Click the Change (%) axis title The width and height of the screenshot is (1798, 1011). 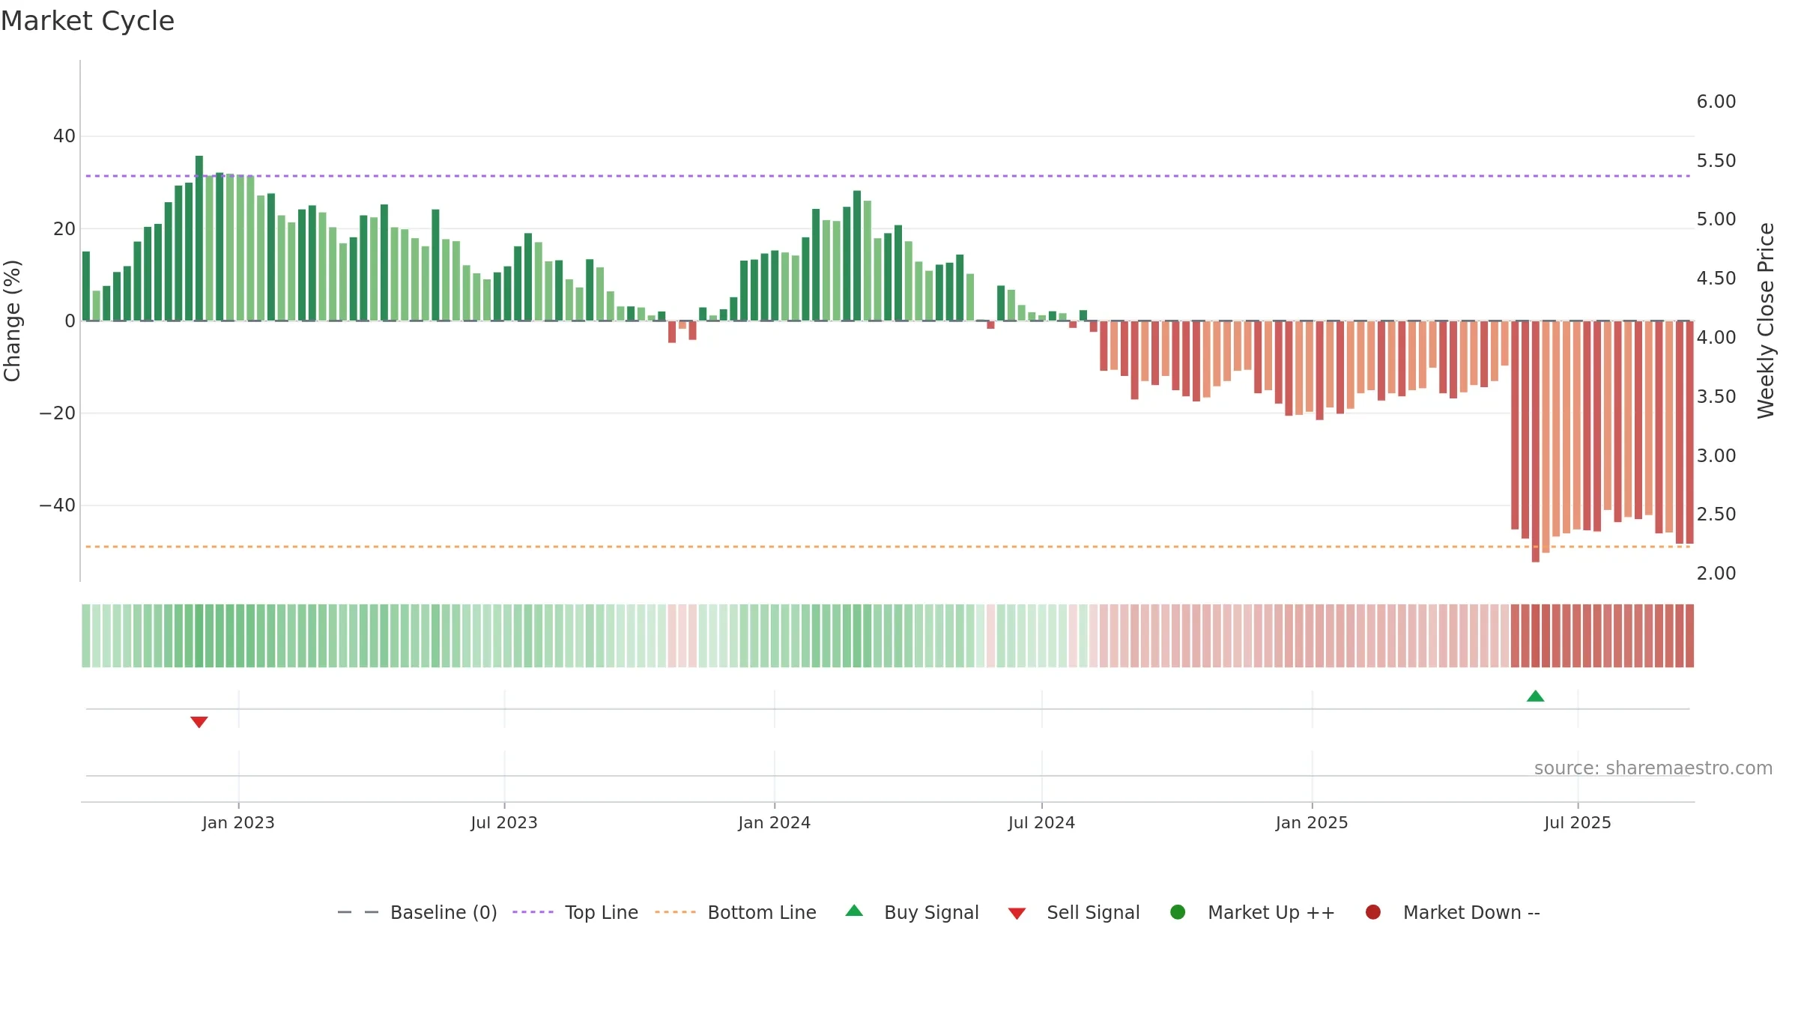(x=12, y=321)
